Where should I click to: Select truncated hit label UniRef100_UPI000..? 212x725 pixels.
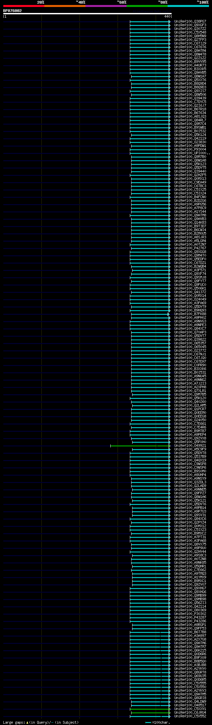click(x=192, y=153)
